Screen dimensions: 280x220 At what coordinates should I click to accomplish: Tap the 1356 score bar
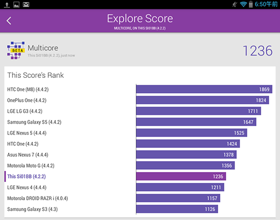pos(185,166)
